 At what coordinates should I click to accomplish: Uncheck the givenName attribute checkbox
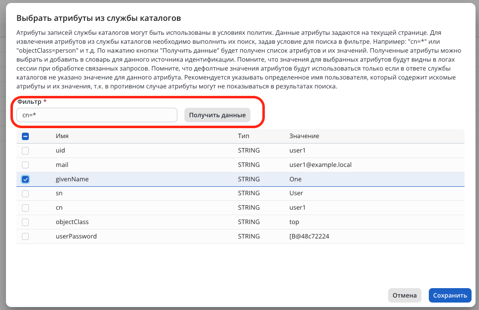point(25,179)
